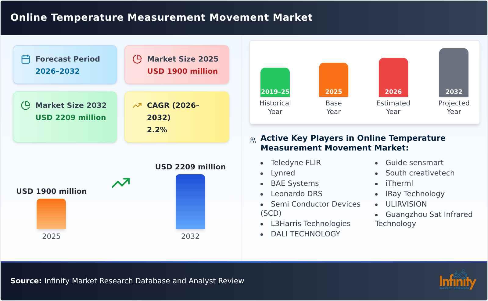The height and width of the screenshot is (301, 488).
Task: Open the Online Temperature Measurement Movement Market header
Action: tap(162, 17)
